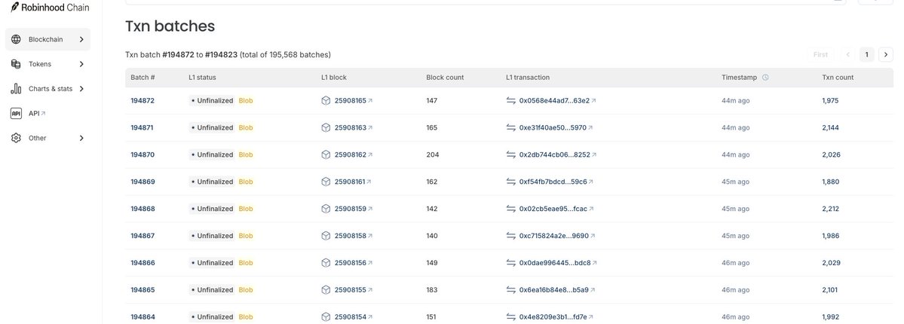The height and width of the screenshot is (324, 904).
Task: Open txn count 1,880
Action: click(831, 182)
